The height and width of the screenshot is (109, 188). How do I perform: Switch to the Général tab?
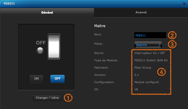tap(47, 12)
